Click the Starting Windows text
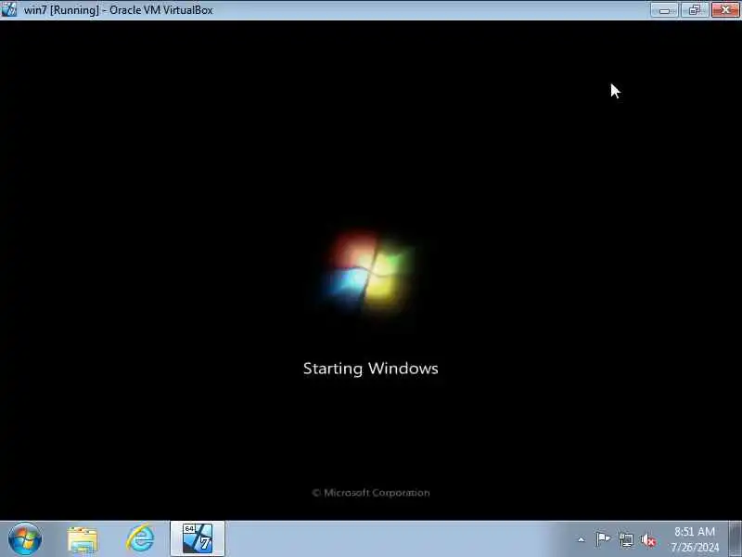 click(x=370, y=369)
